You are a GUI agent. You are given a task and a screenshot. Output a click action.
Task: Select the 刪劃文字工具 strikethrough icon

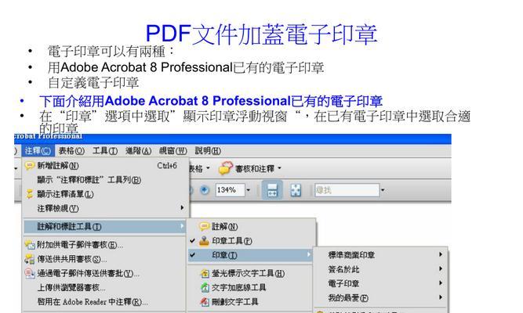pos(204,302)
